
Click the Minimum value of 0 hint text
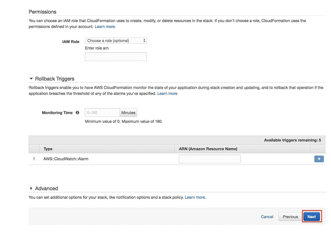click(124, 121)
